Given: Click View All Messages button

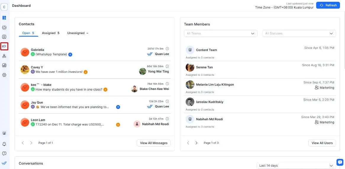Looking at the screenshot, I should click(154, 143).
